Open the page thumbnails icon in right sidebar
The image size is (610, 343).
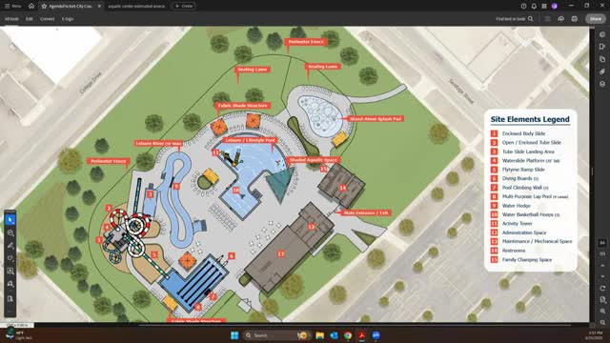(602, 59)
